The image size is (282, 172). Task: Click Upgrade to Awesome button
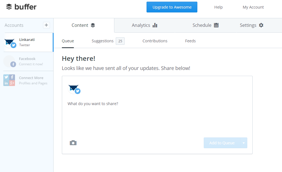click(172, 7)
